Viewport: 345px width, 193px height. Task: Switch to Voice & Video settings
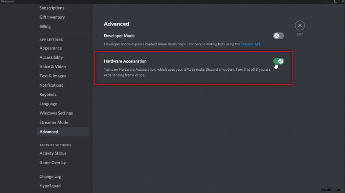[52, 67]
